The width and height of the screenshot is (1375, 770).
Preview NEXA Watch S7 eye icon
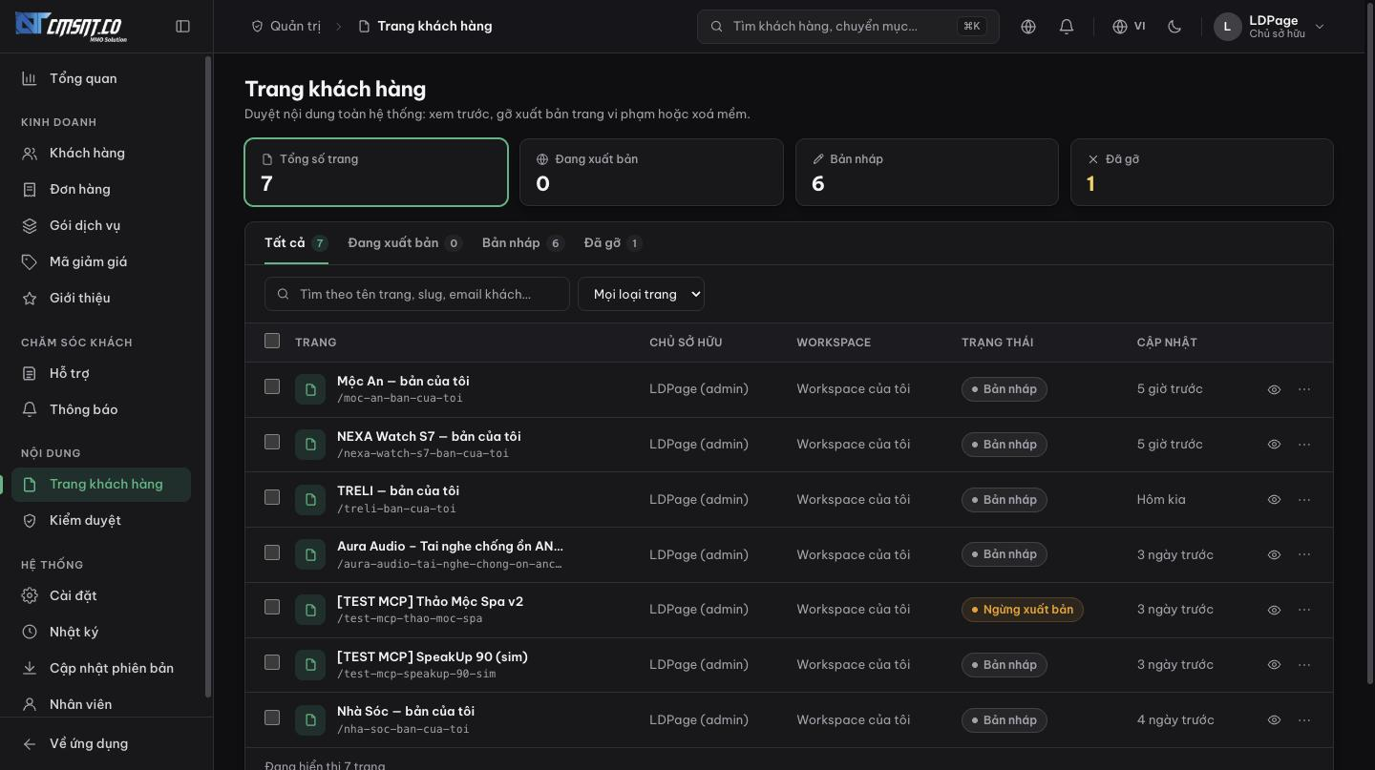[x=1274, y=445]
